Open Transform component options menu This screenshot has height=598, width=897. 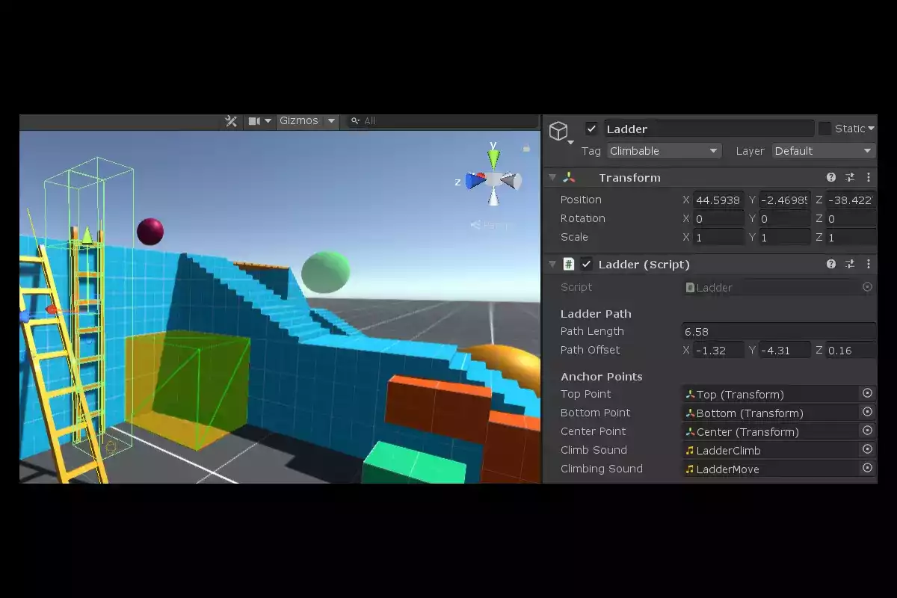869,178
